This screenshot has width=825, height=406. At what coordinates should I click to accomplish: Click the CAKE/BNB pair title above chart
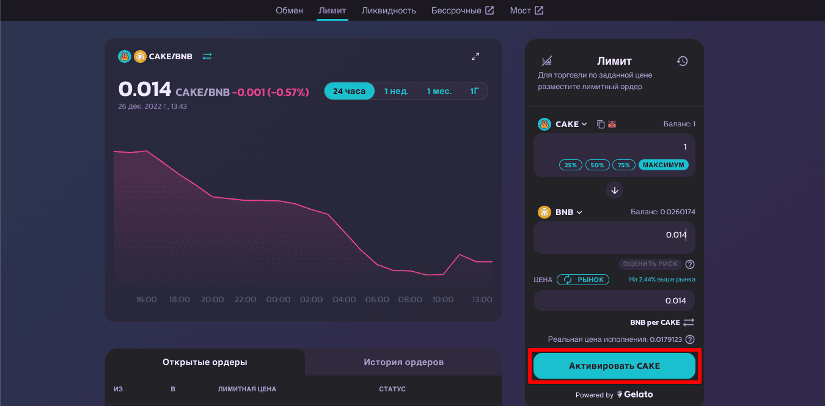170,56
